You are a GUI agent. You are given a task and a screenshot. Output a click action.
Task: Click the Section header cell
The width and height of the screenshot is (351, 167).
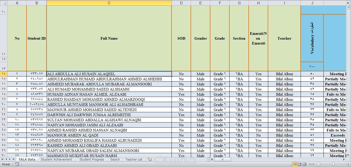coord(239,38)
